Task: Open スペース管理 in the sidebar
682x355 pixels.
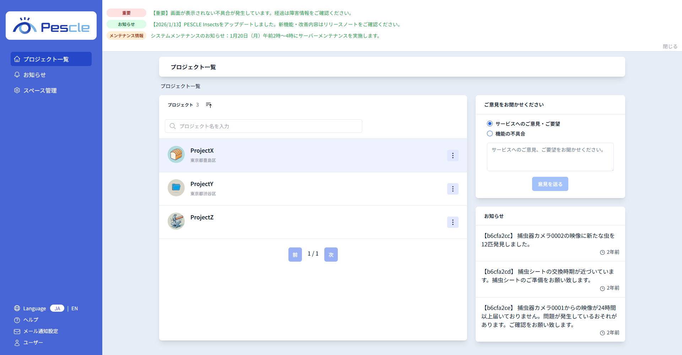Action: click(x=40, y=91)
